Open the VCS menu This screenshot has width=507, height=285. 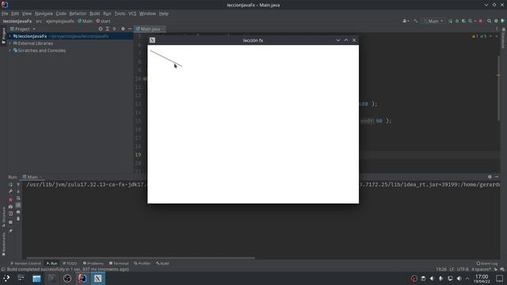pyautogui.click(x=132, y=13)
